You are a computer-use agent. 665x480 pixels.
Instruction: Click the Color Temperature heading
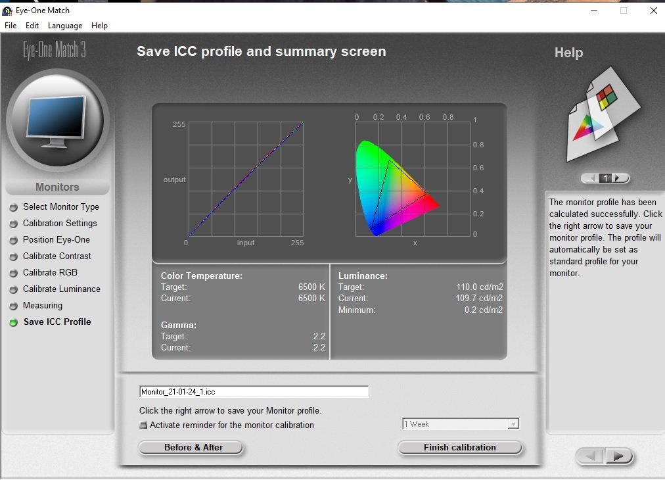tap(202, 276)
